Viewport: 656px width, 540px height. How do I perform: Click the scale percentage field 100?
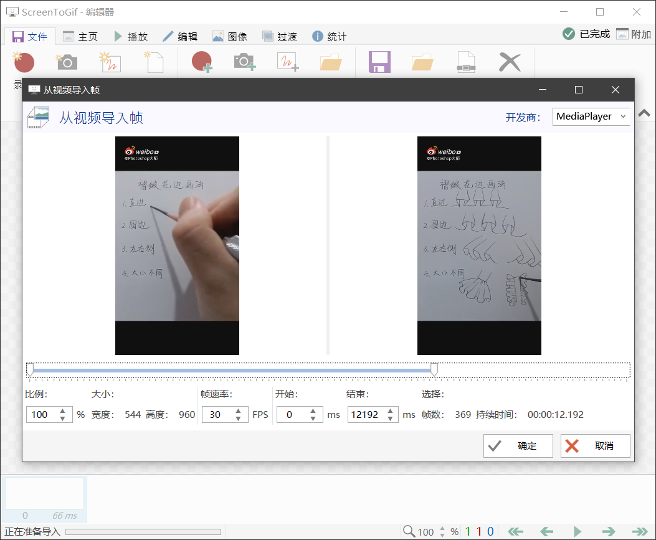(x=42, y=415)
